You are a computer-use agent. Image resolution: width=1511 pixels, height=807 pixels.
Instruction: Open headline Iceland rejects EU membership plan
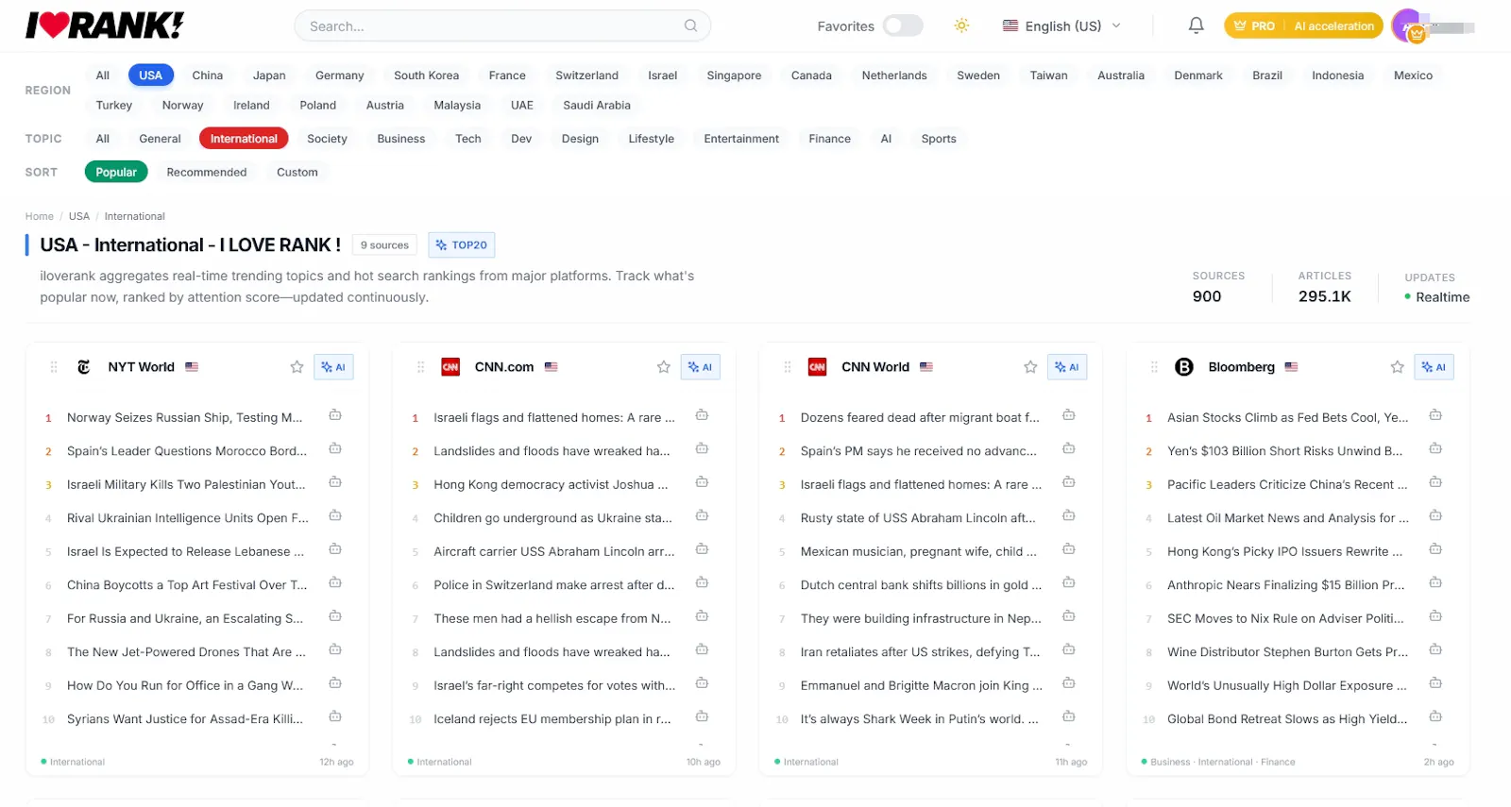(x=552, y=719)
